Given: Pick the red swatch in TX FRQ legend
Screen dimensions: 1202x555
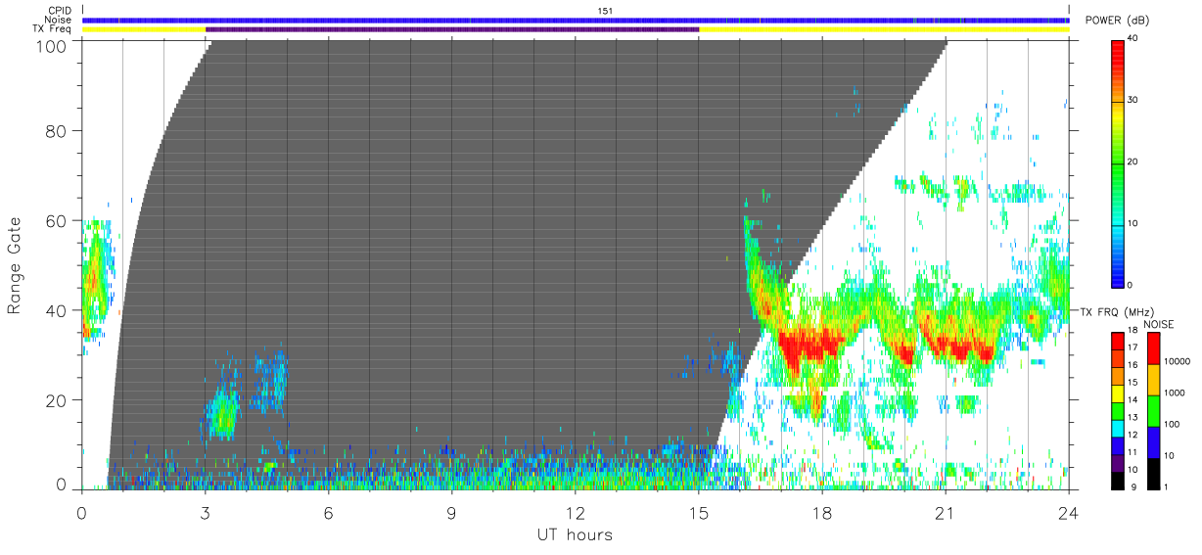Looking at the screenshot, I should point(1118,341).
